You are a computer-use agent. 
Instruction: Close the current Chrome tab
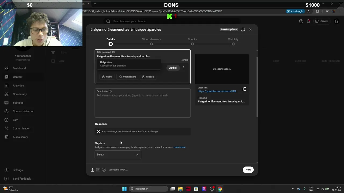point(88,3)
